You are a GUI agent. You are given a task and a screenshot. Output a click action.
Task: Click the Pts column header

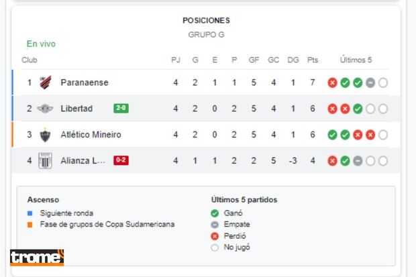pyautogui.click(x=313, y=60)
